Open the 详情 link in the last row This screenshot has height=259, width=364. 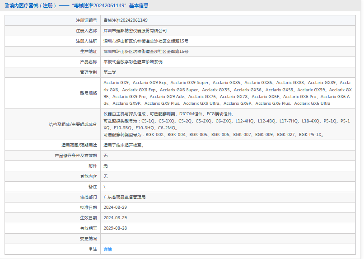point(108,249)
